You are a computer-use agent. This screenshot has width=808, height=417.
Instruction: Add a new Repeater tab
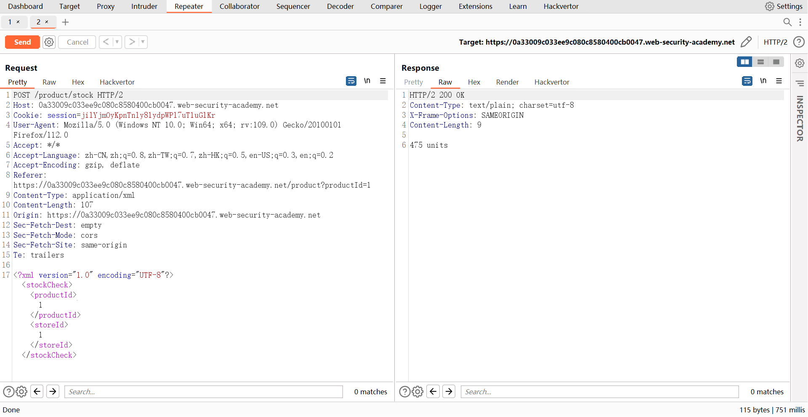(x=65, y=22)
